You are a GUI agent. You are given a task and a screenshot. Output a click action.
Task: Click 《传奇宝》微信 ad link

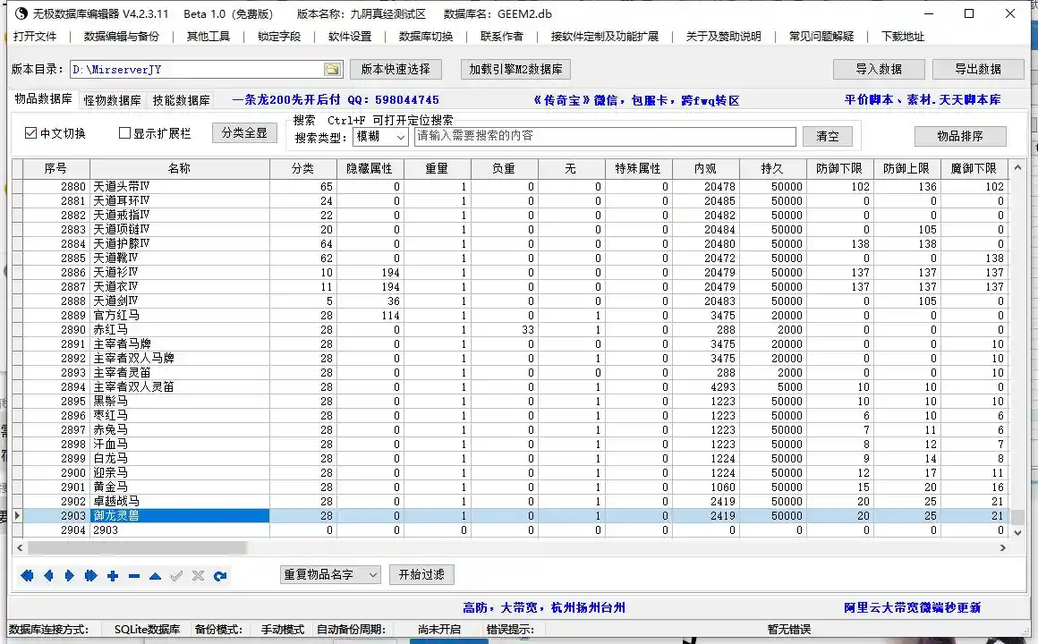click(636, 100)
